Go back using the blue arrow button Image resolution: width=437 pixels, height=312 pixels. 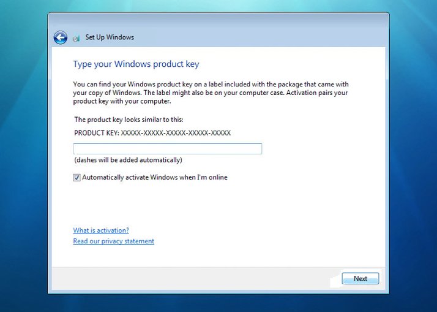coord(61,37)
